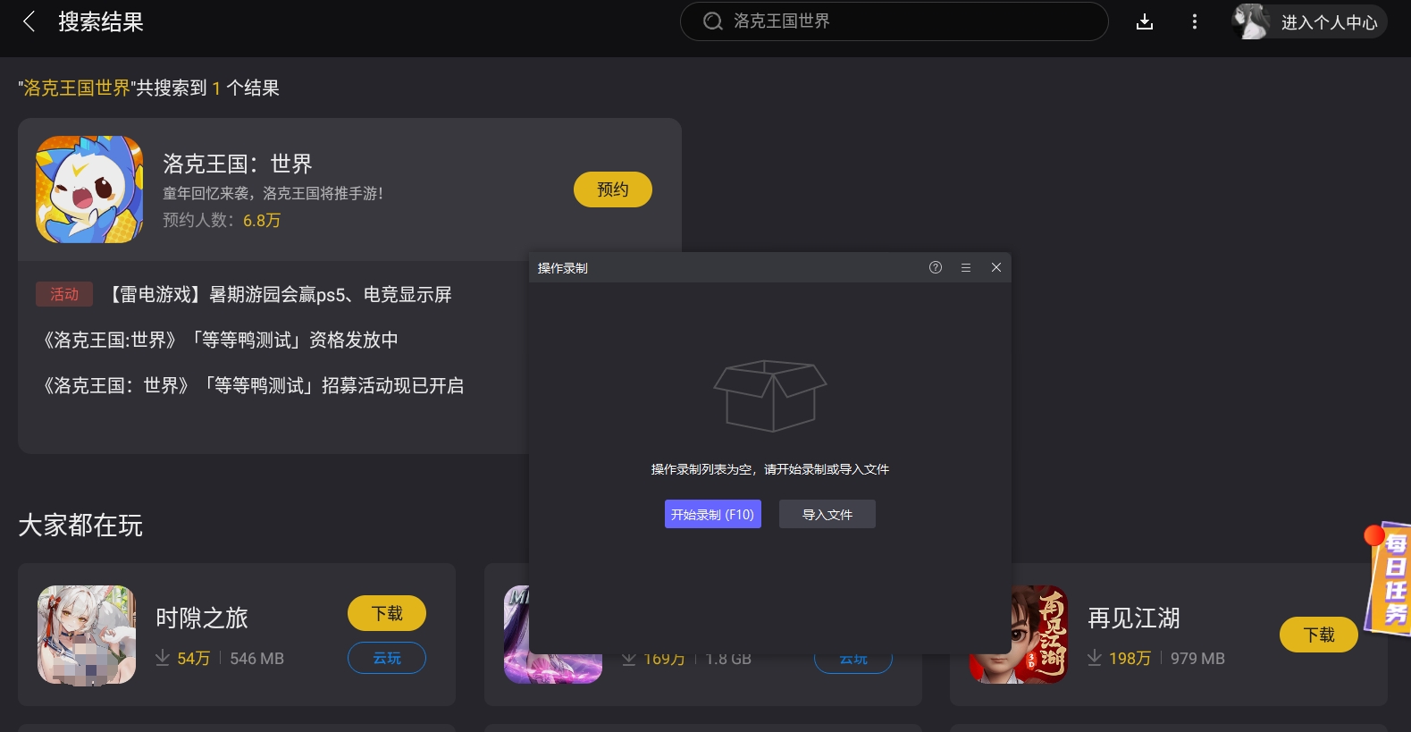Open the 再见江湖 game icon

coord(1019,635)
